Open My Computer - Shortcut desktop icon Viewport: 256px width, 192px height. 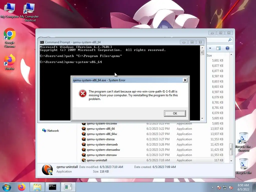(x=29, y=12)
